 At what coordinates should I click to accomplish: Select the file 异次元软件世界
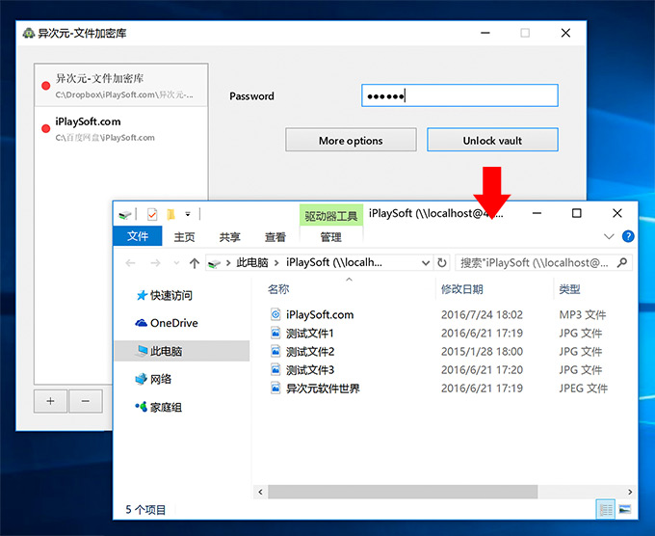323,389
